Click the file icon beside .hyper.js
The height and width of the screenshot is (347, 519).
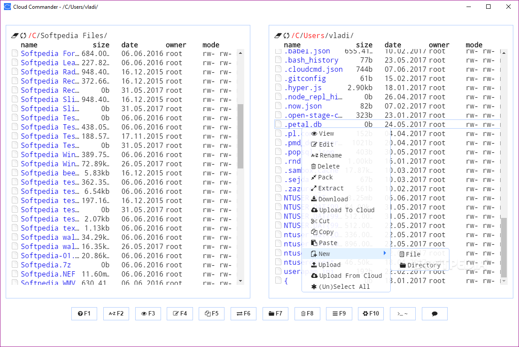coord(278,88)
